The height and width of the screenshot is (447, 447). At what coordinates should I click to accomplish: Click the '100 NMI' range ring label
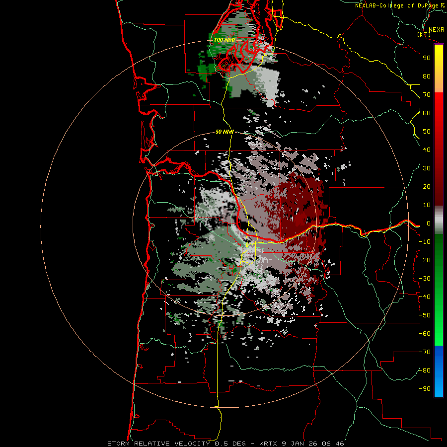pos(224,40)
